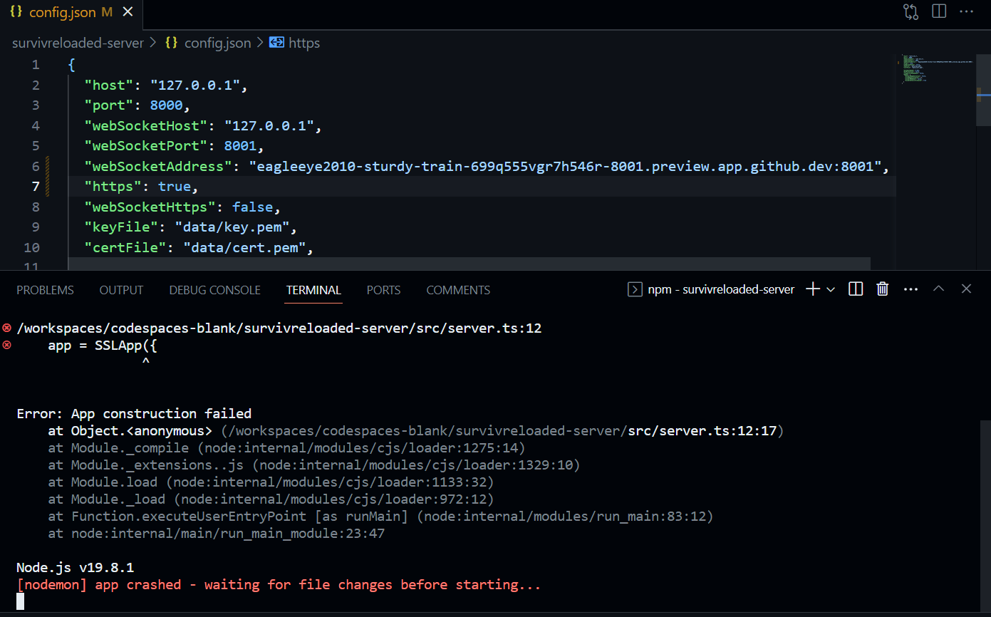Click line number 7 in the gutter
Image resolution: width=991 pixels, height=617 pixels.
pos(36,187)
